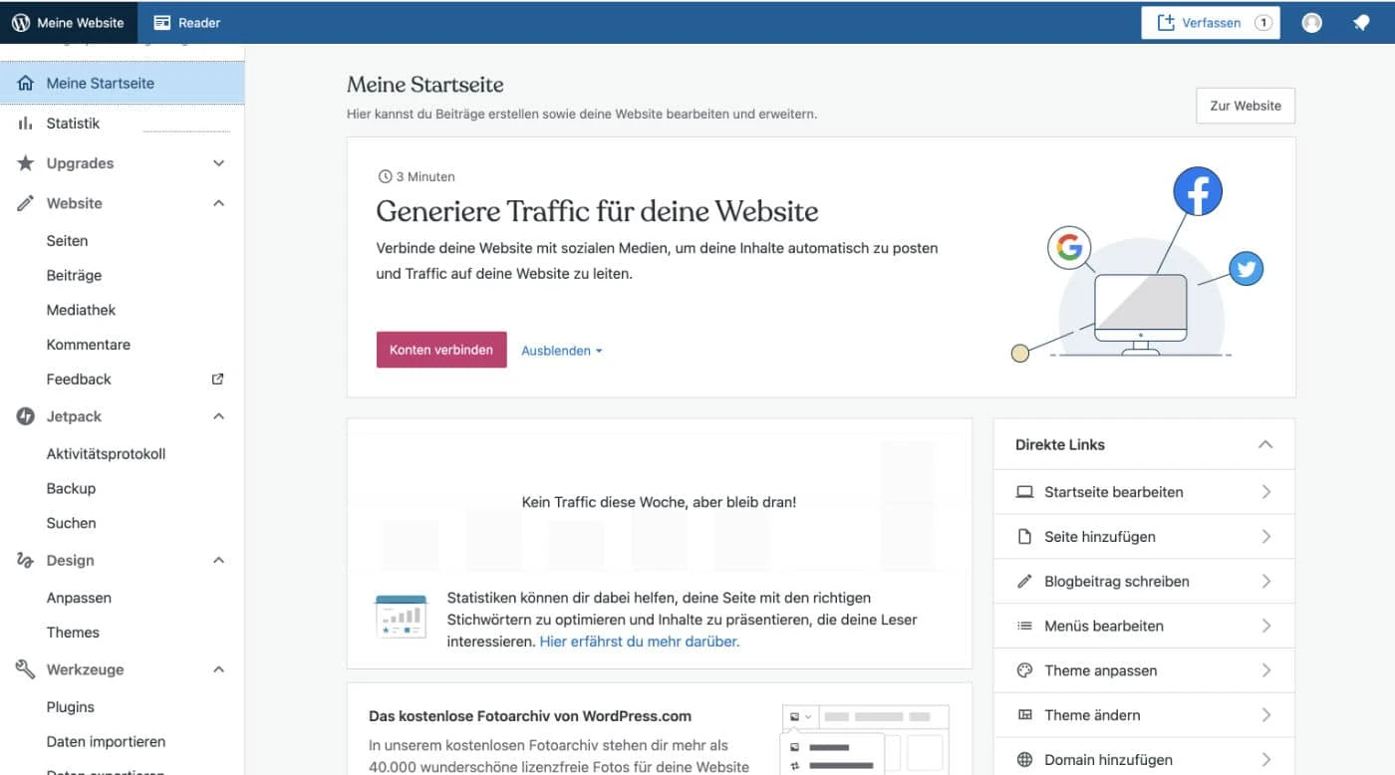The width and height of the screenshot is (1395, 775).
Task: Collapse the Direkte Links panel
Action: [1265, 444]
